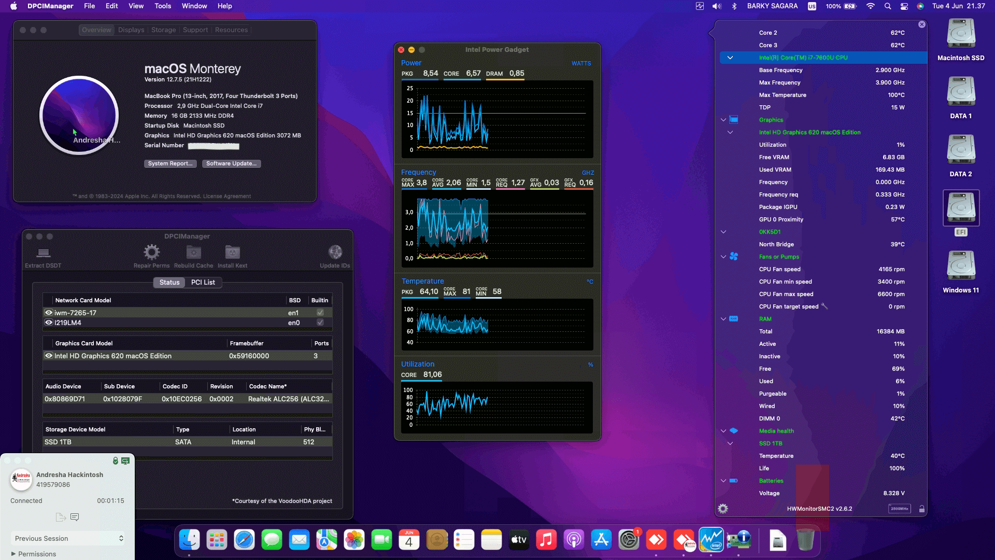Viewport: 995px width, 560px height.
Task: Open Finder in Dock
Action: coord(189,540)
